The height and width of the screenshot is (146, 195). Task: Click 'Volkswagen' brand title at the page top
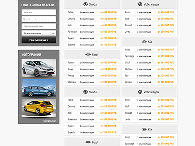coord(151,4)
